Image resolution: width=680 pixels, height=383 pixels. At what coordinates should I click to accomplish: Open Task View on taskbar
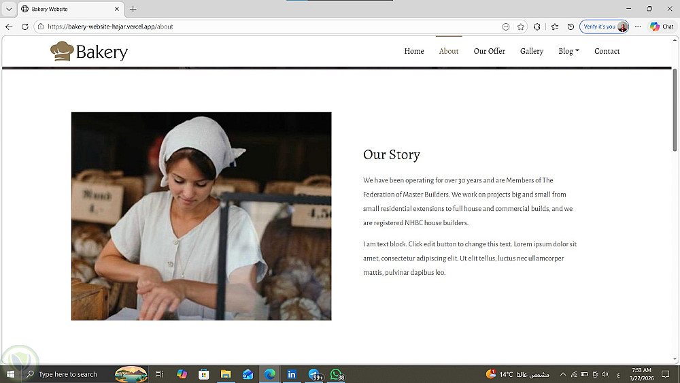click(x=159, y=374)
